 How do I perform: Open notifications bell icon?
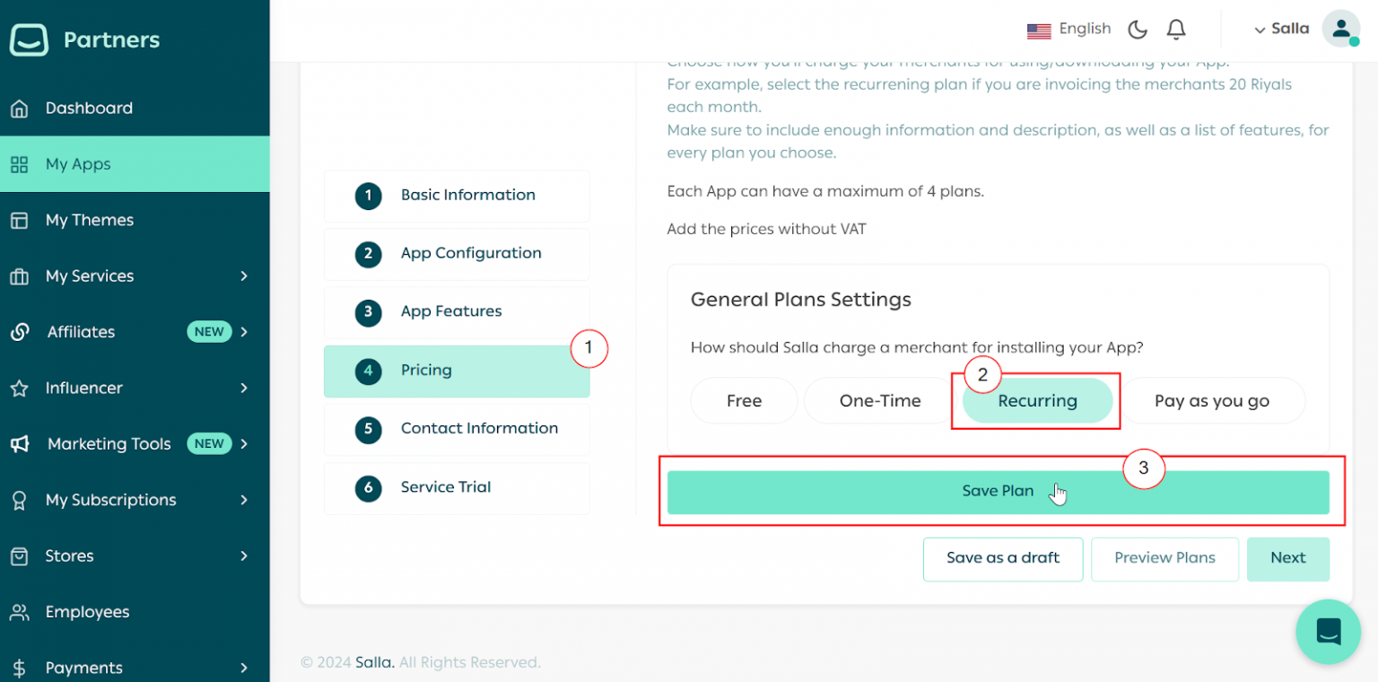tap(1176, 30)
